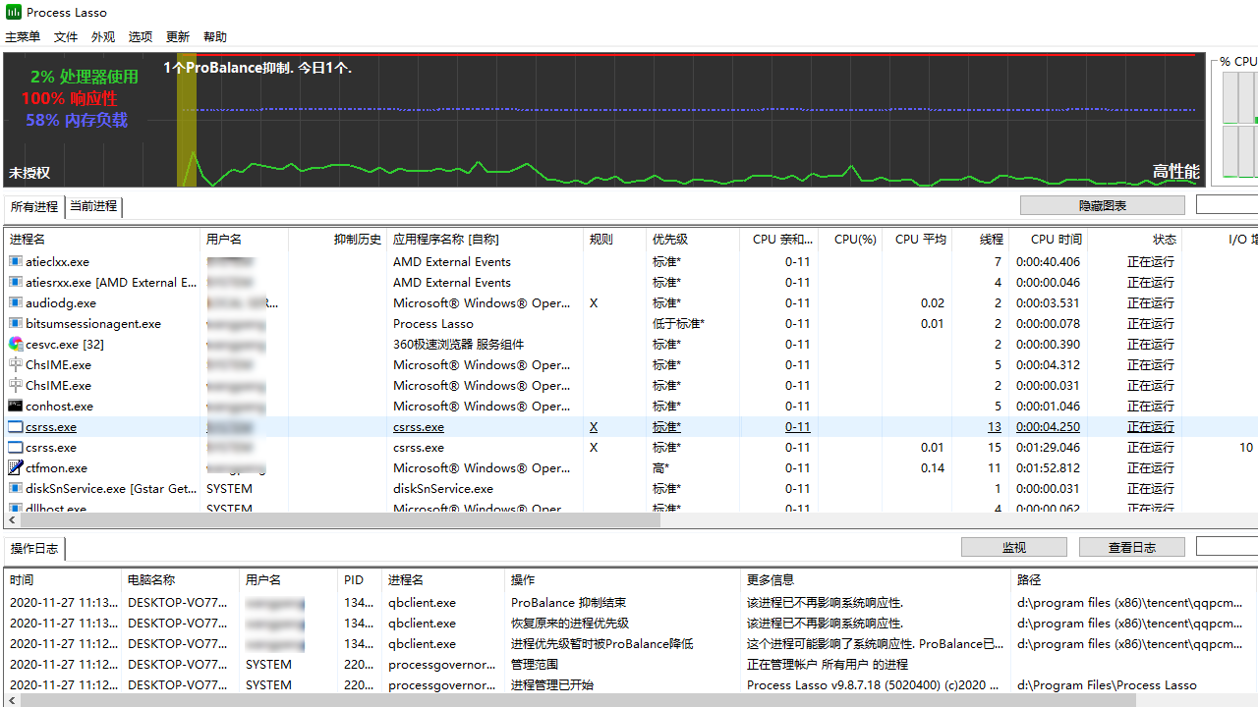Viewport: 1258px width, 707px height.
Task: Click the Process Lasso title bar icon
Action: click(14, 12)
